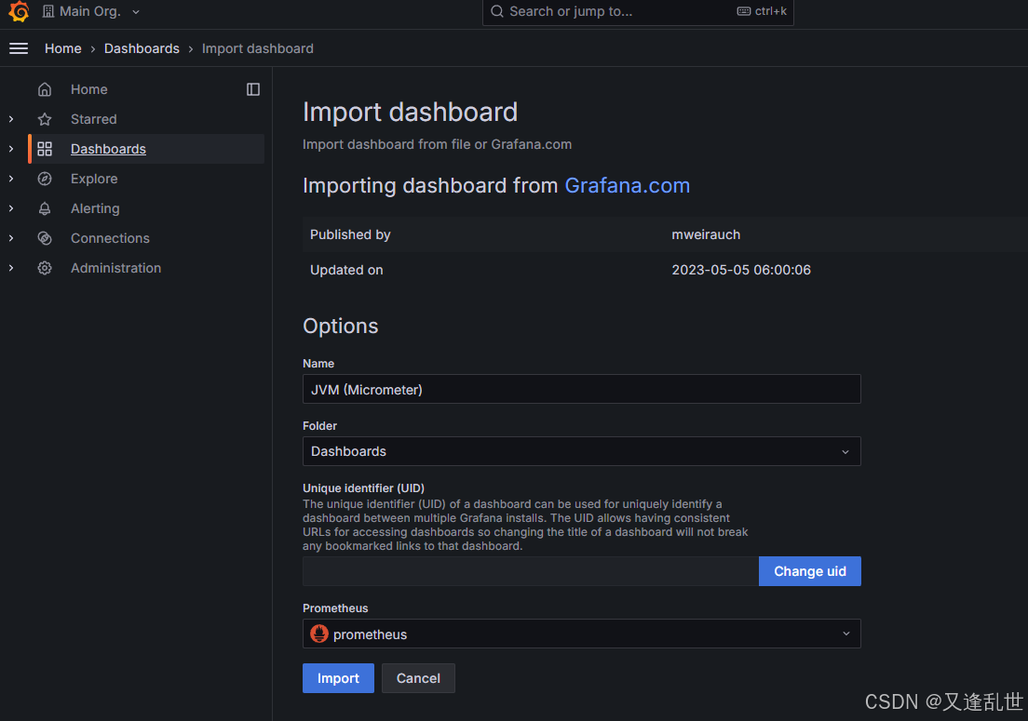The width and height of the screenshot is (1028, 721).
Task: Click the empty UID input field
Action: (x=531, y=571)
